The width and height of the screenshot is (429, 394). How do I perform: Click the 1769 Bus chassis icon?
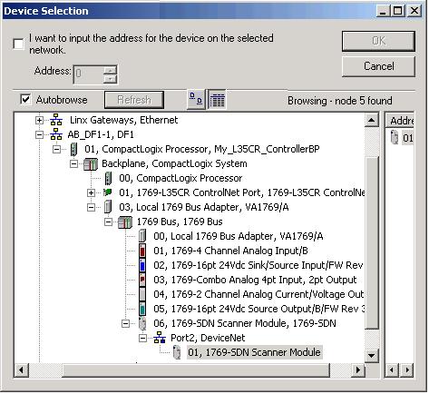125,222
